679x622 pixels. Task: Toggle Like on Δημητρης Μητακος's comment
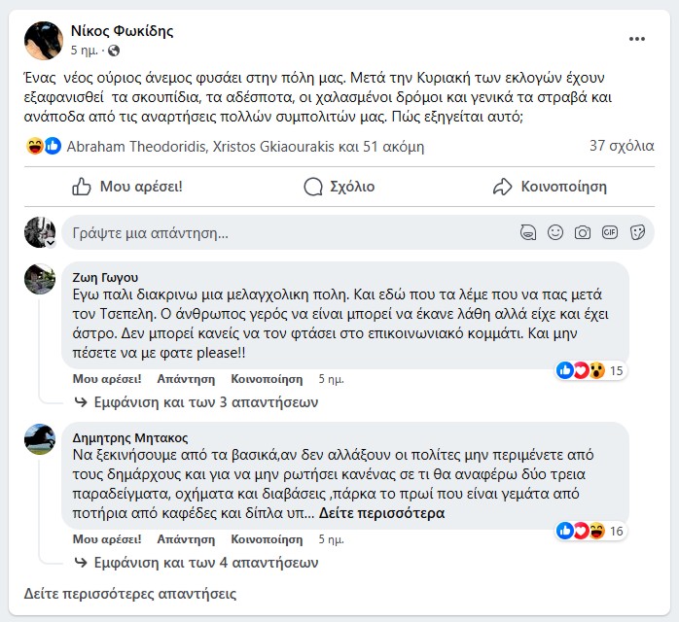(x=107, y=538)
